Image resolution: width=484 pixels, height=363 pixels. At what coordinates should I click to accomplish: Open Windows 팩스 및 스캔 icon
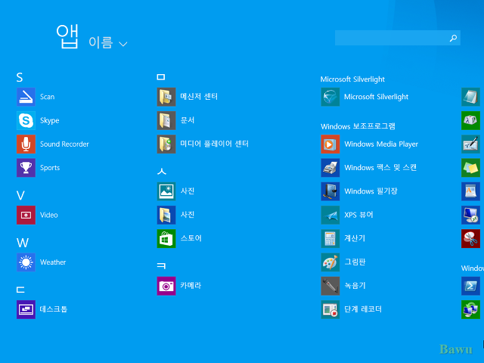(x=330, y=168)
